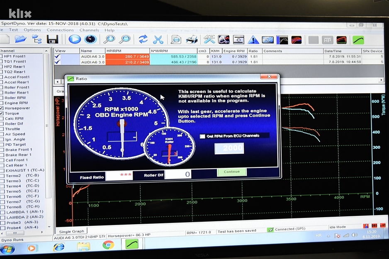Open the gauge dial toolbar icon
Image resolution: width=389 pixels, height=259 pixels.
pos(90,39)
